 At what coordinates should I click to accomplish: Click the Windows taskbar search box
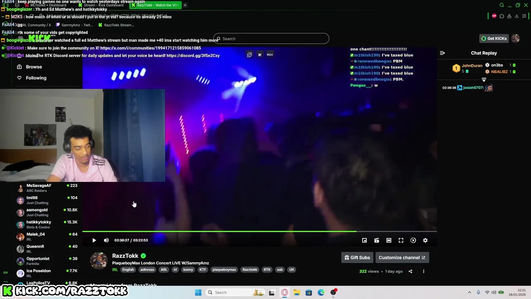click(x=235, y=292)
